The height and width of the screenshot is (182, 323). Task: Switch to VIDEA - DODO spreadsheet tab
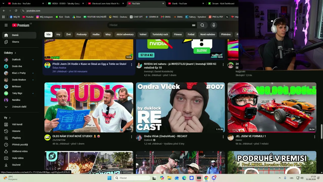coord(66,4)
